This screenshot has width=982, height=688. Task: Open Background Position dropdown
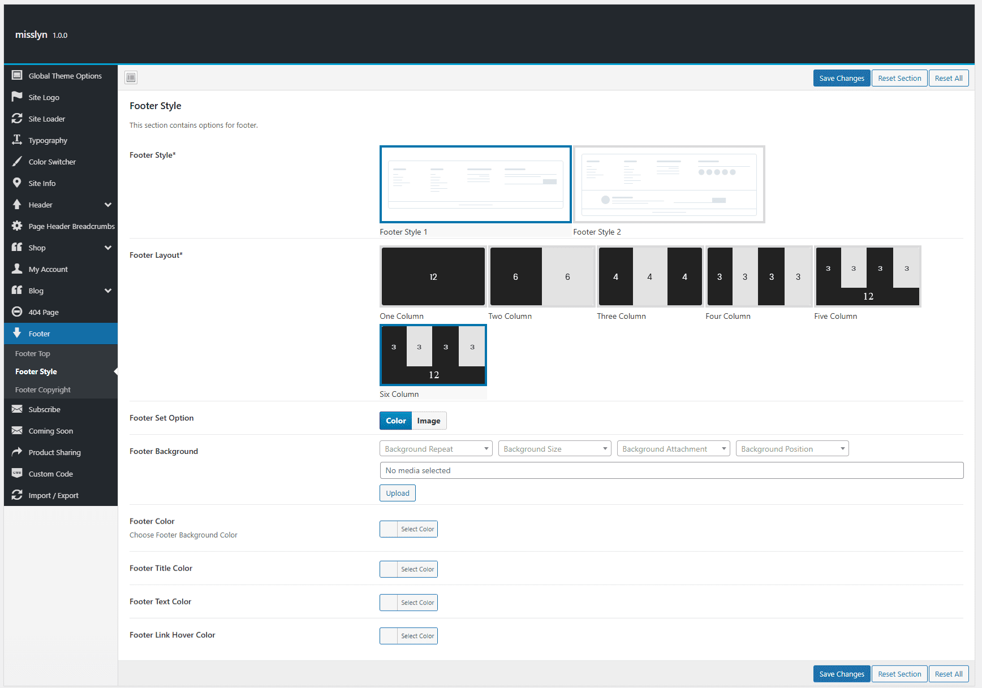click(793, 449)
